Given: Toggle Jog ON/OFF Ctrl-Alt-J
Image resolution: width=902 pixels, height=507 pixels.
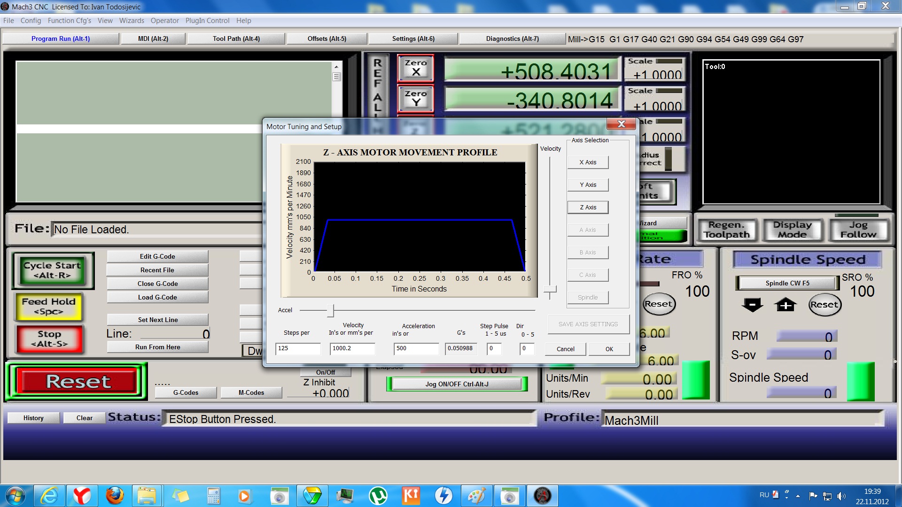Looking at the screenshot, I should pyautogui.click(x=457, y=384).
